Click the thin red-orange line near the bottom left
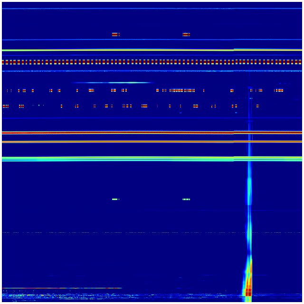 (x=62, y=288)
